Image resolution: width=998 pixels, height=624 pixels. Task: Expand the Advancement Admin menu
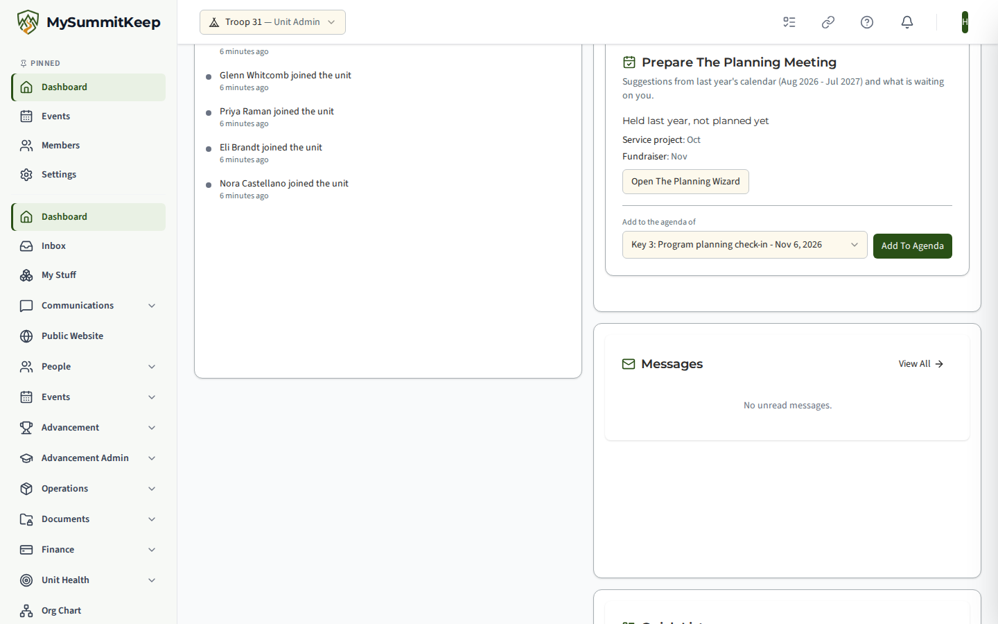[x=89, y=458]
